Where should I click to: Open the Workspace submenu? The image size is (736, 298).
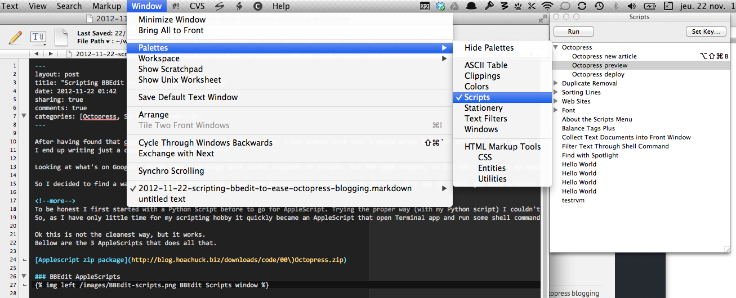coord(291,58)
